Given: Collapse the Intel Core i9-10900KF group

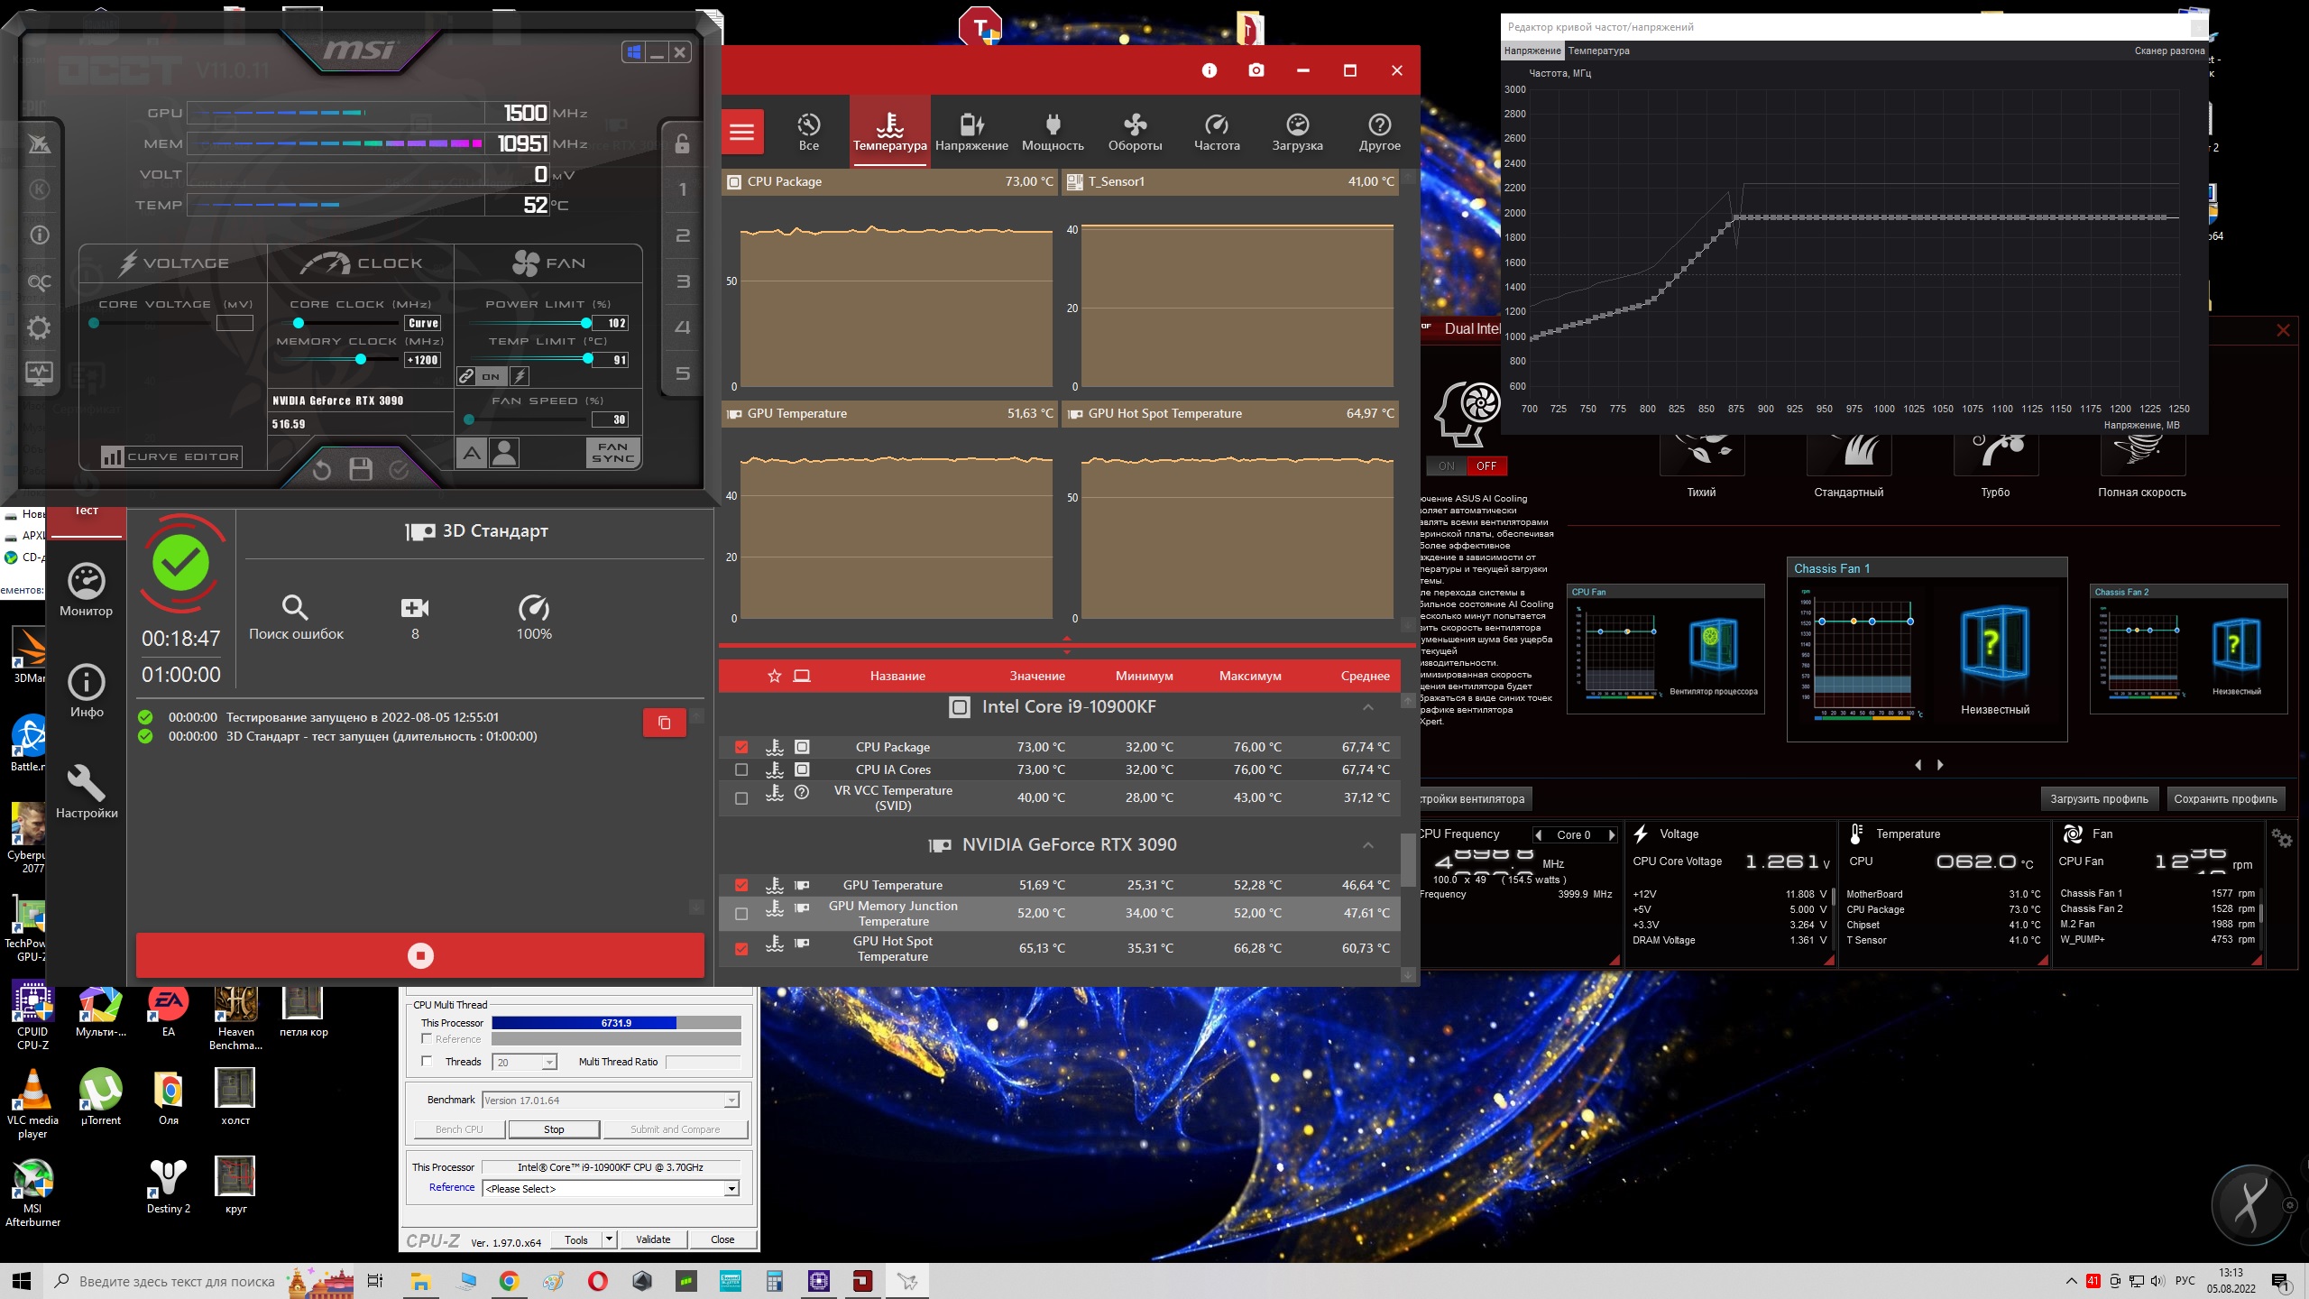Looking at the screenshot, I should pos(1367,707).
